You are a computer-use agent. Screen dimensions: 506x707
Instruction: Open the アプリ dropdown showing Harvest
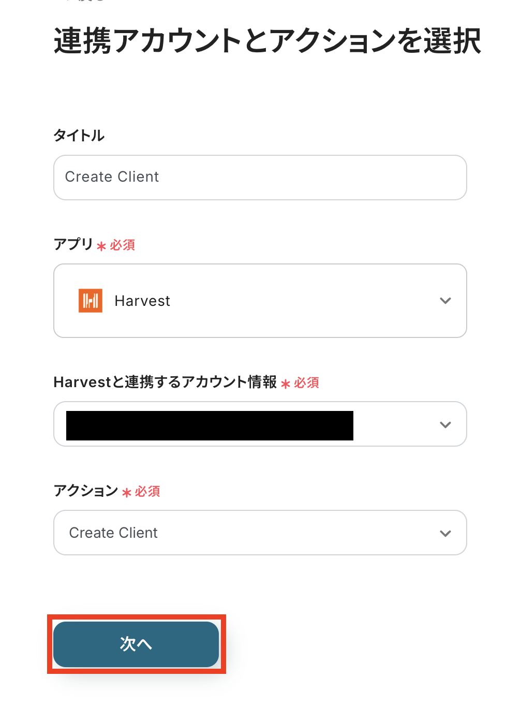pos(260,301)
